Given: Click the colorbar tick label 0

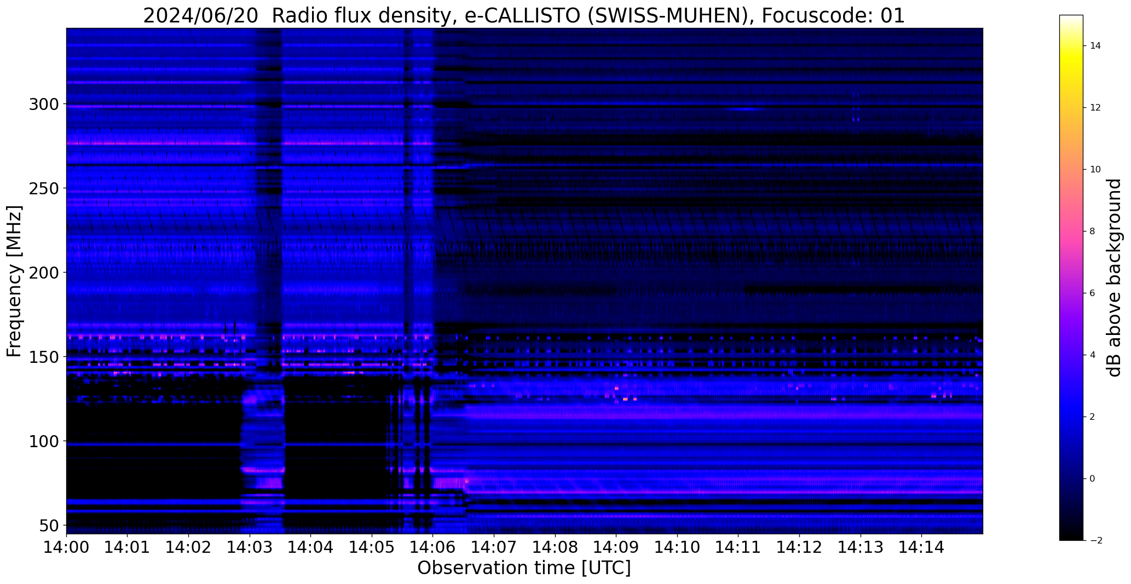Looking at the screenshot, I should point(1092,479).
